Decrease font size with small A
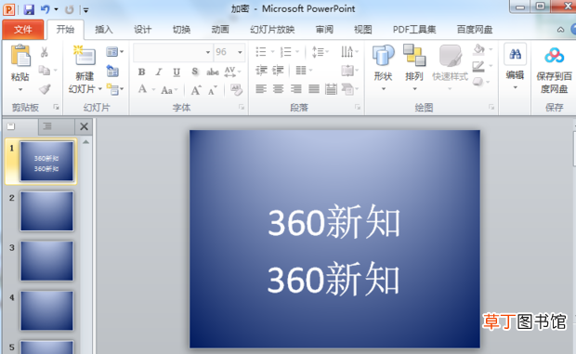 pyautogui.click(x=213, y=90)
